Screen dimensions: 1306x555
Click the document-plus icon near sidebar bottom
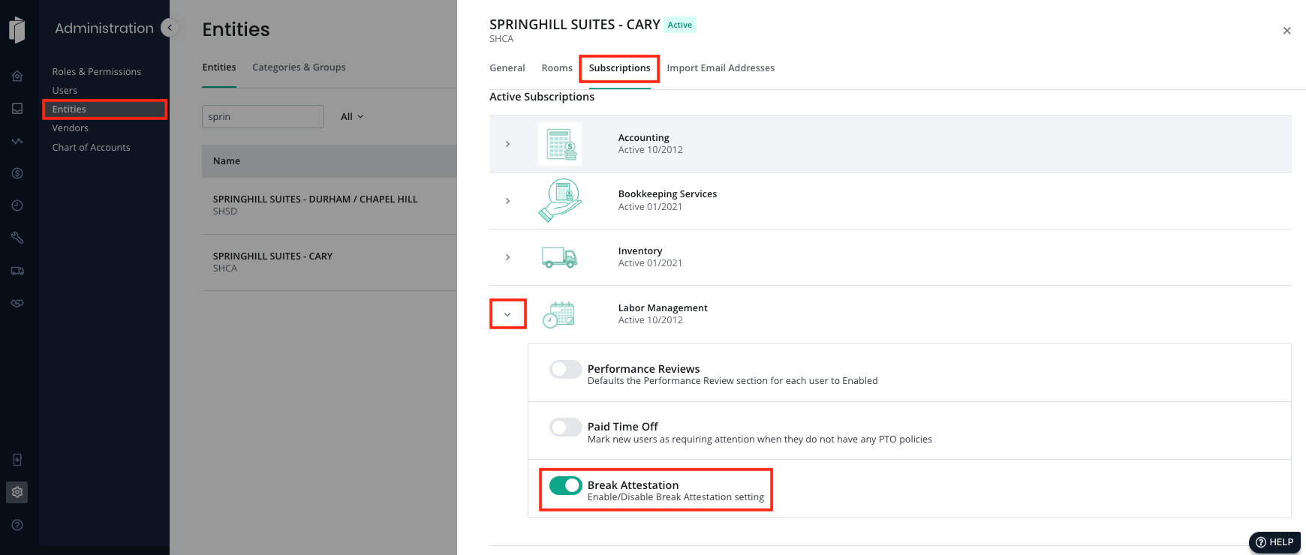(17, 460)
